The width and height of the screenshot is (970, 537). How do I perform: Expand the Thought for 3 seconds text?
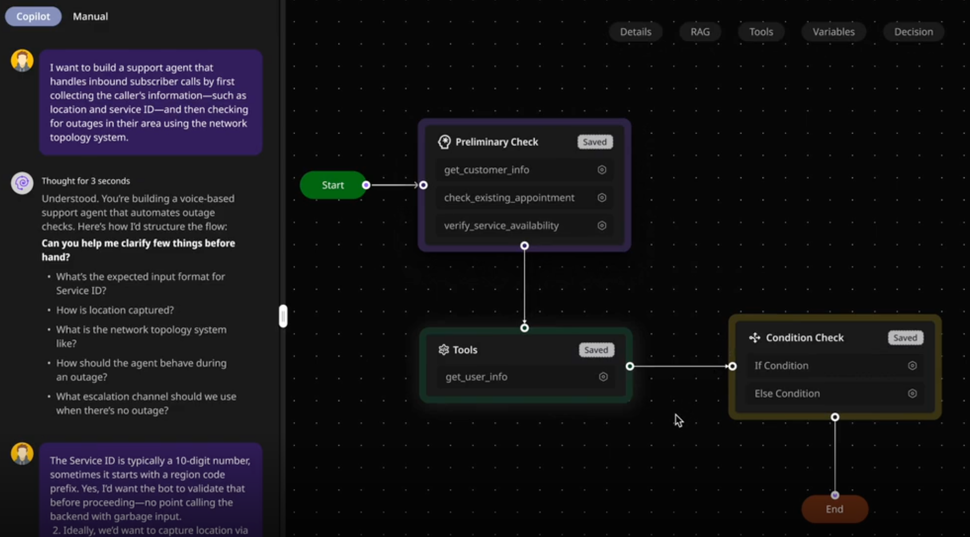[x=86, y=181]
